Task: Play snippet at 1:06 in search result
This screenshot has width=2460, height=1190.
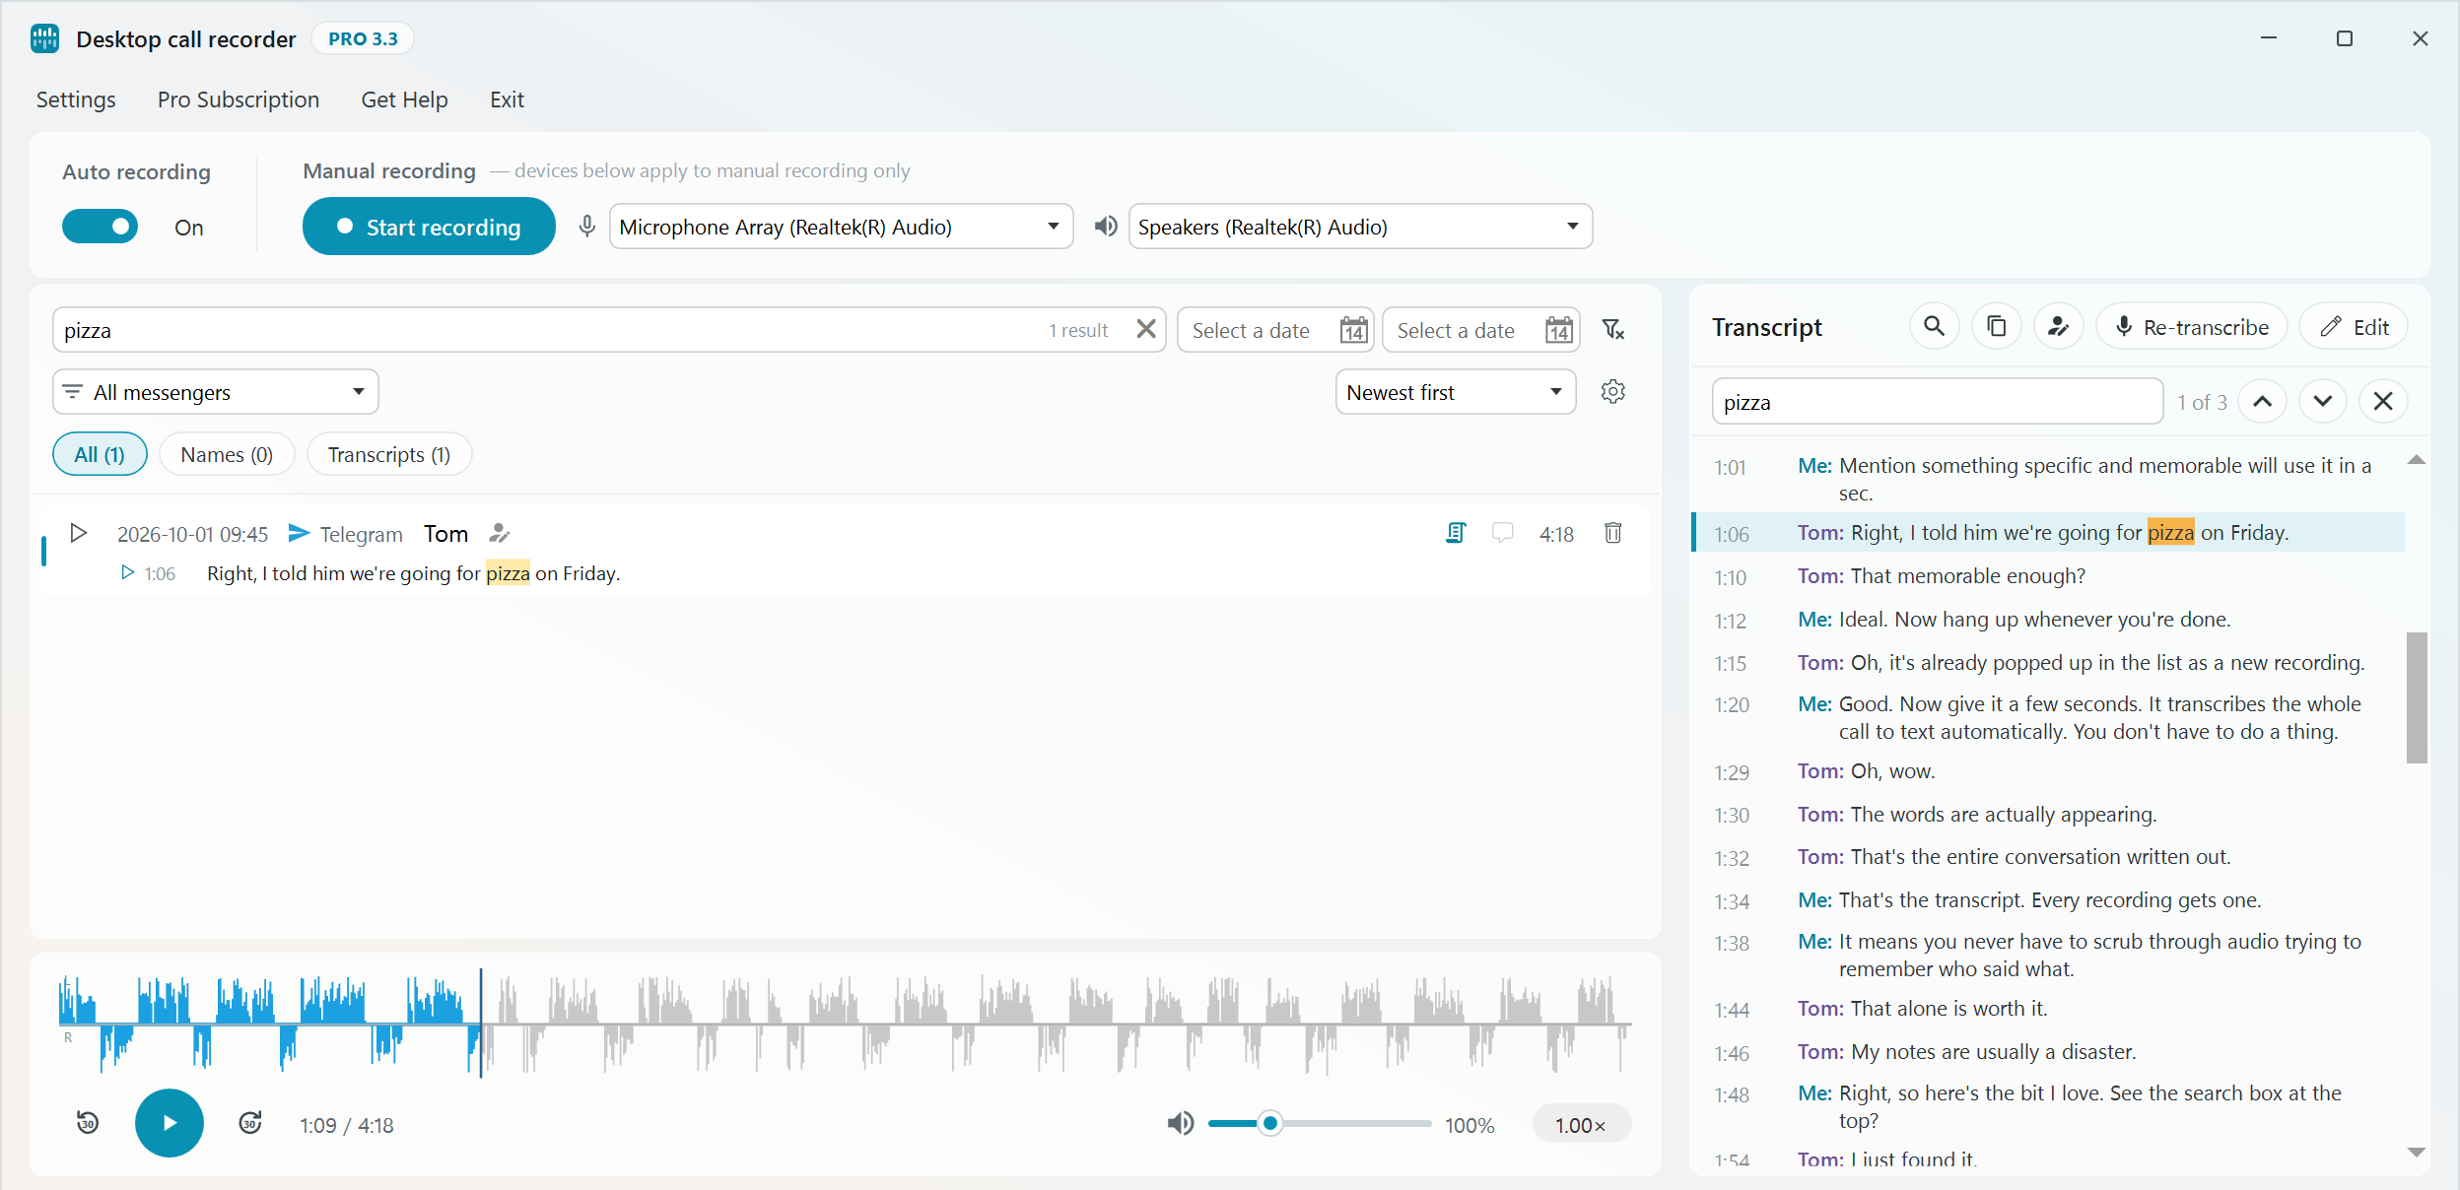Action: 127,572
